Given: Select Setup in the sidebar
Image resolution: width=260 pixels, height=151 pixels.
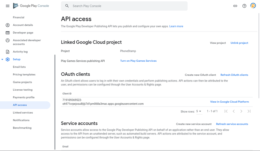Looking at the screenshot, I should [x=17, y=59].
